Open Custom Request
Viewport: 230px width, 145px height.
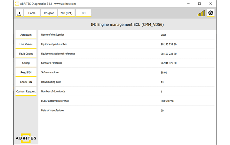point(26,91)
